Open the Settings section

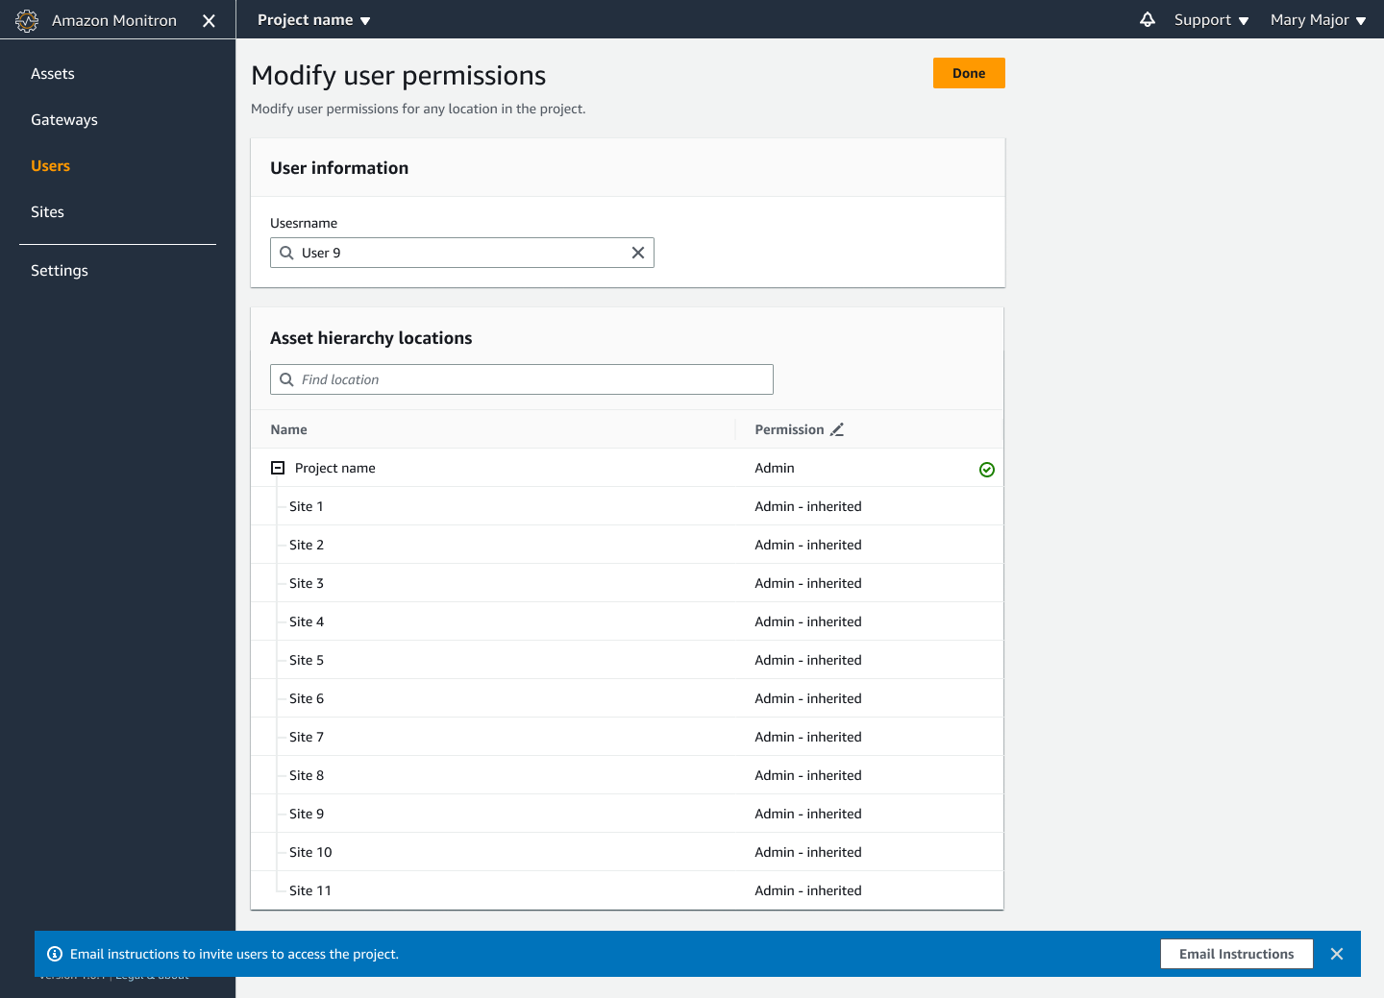pyautogui.click(x=59, y=270)
